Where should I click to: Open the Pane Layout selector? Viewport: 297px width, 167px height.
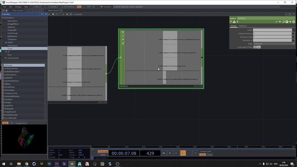click(18, 10)
